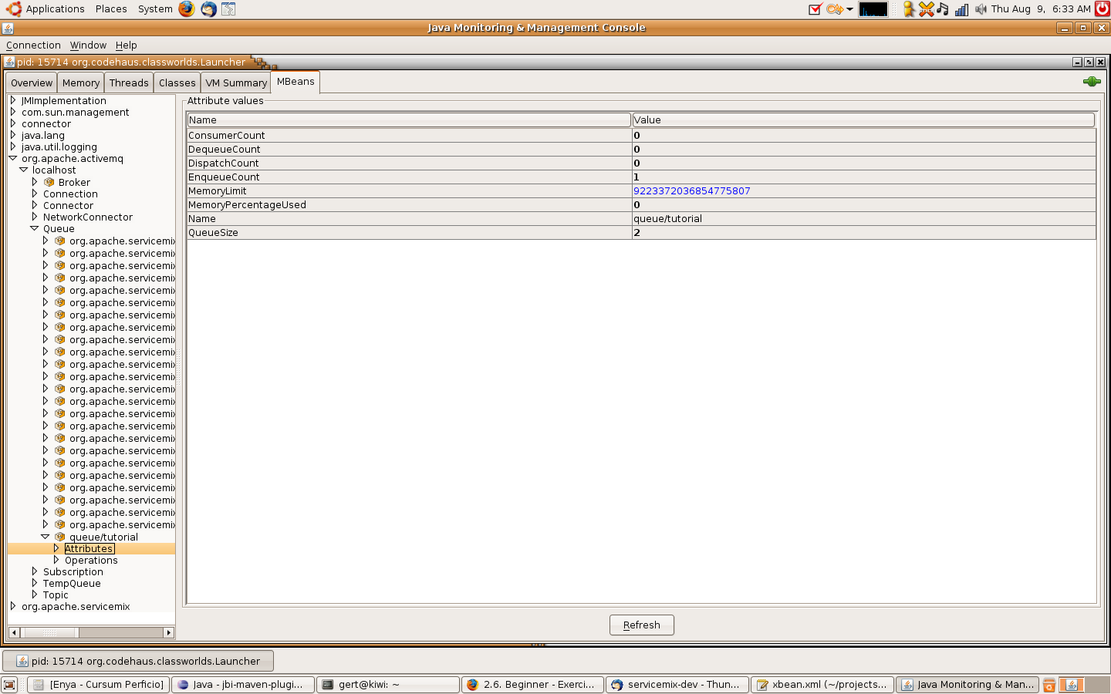Launch Thunderbird mail from the top panel

208,8
